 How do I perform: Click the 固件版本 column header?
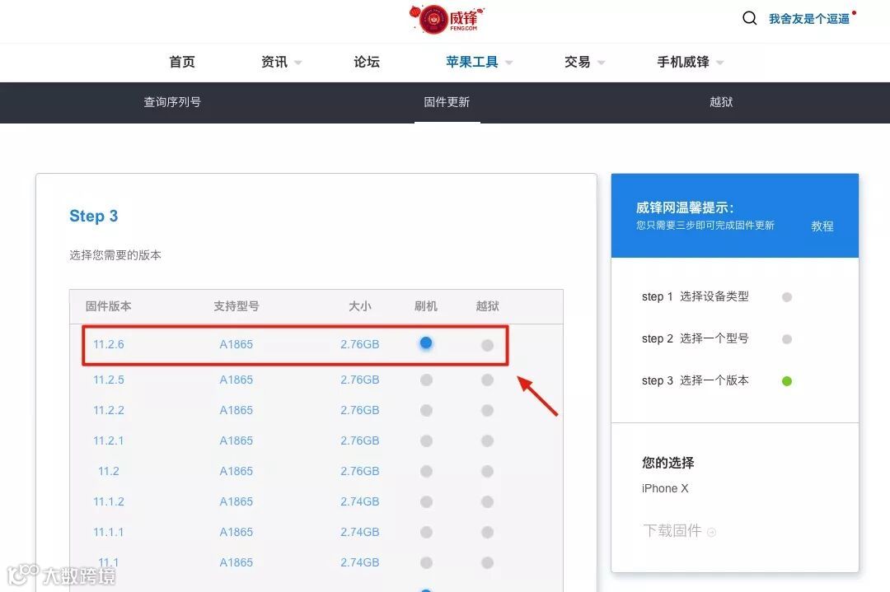[x=109, y=306]
